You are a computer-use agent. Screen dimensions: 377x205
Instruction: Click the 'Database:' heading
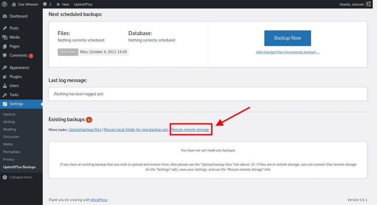[140, 33]
